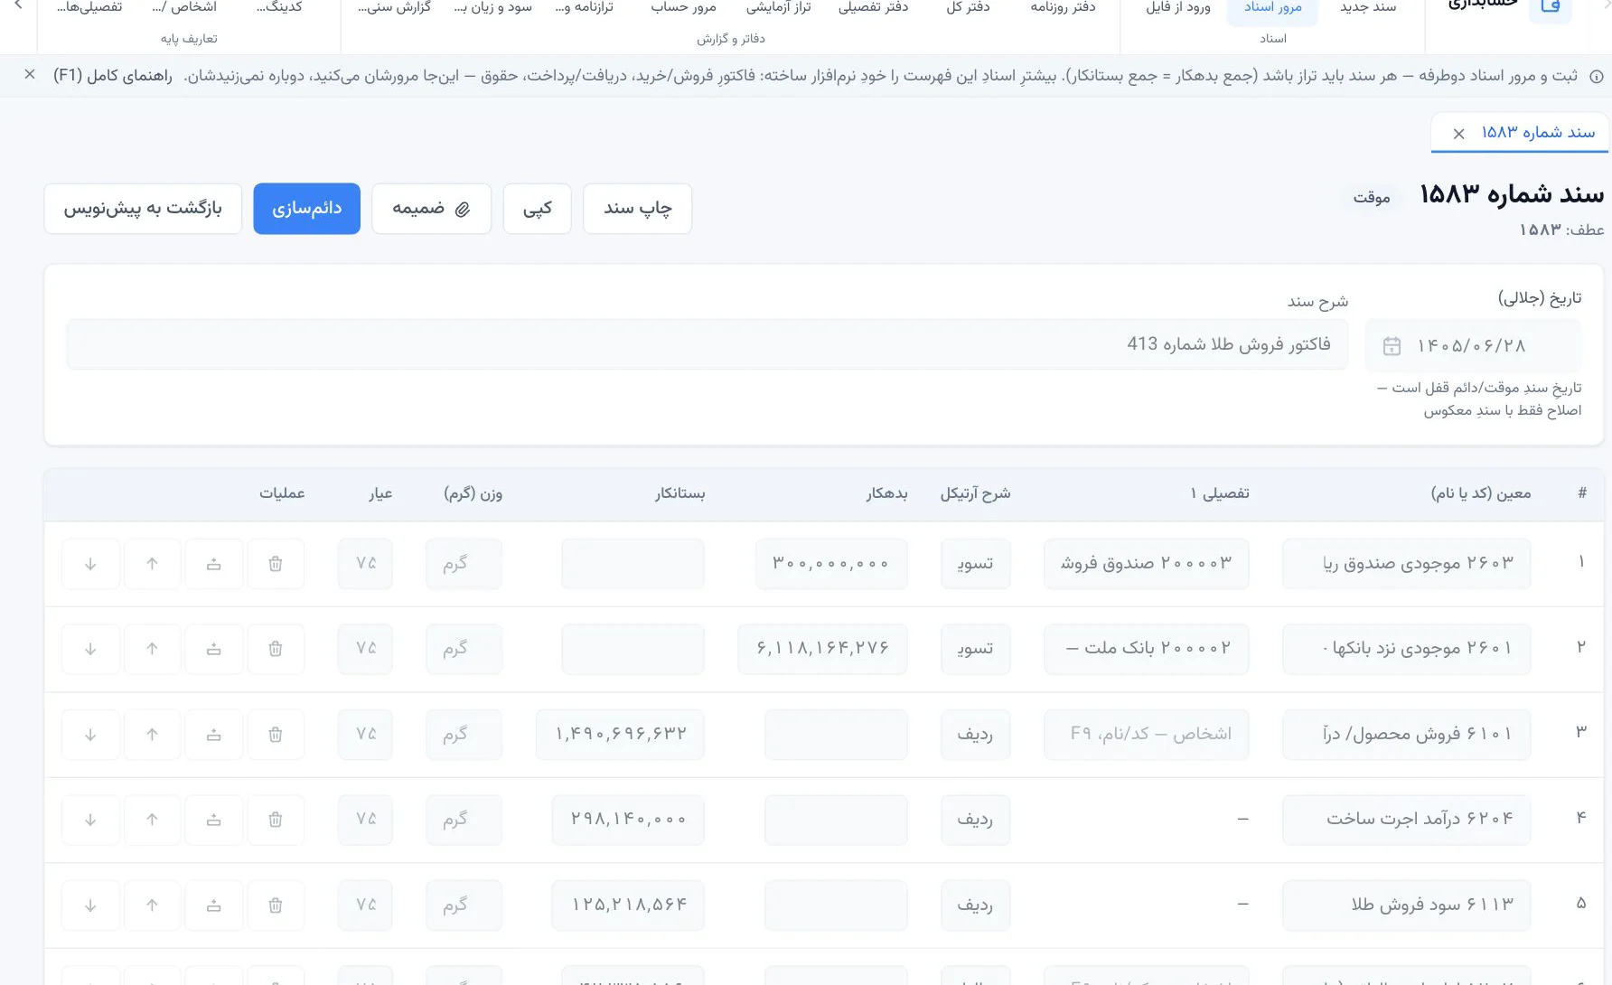The image size is (1612, 985).
Task: Open ورود از فایل ribbon item
Action: (x=1177, y=8)
